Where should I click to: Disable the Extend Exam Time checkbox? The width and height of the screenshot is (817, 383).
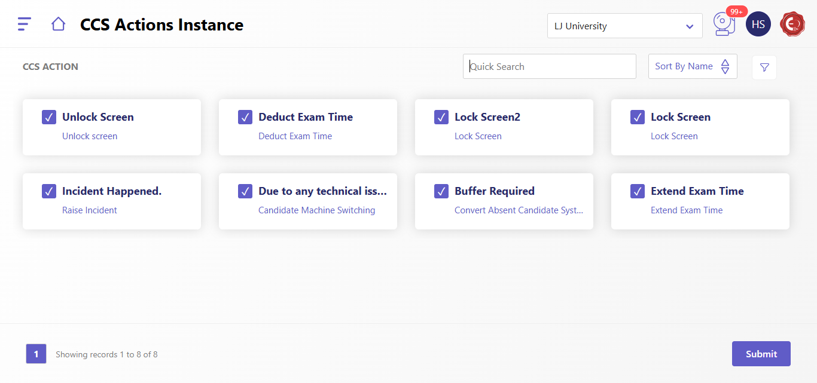click(x=638, y=191)
